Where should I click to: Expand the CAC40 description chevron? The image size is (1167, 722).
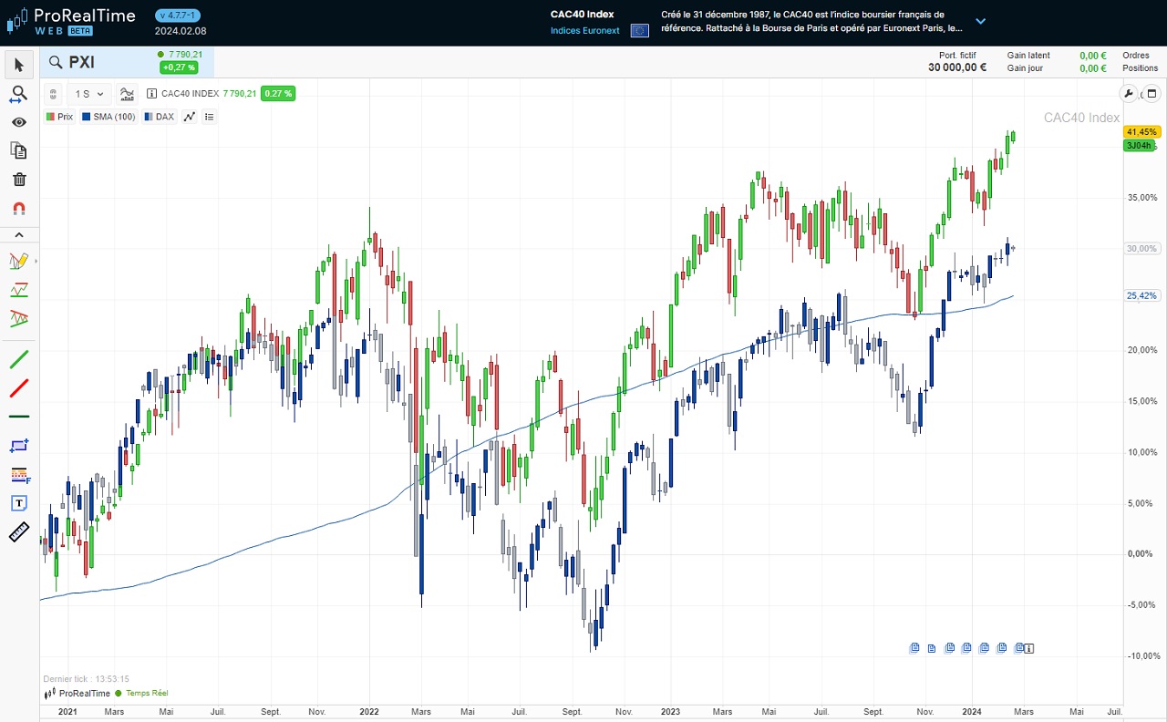pyautogui.click(x=981, y=21)
